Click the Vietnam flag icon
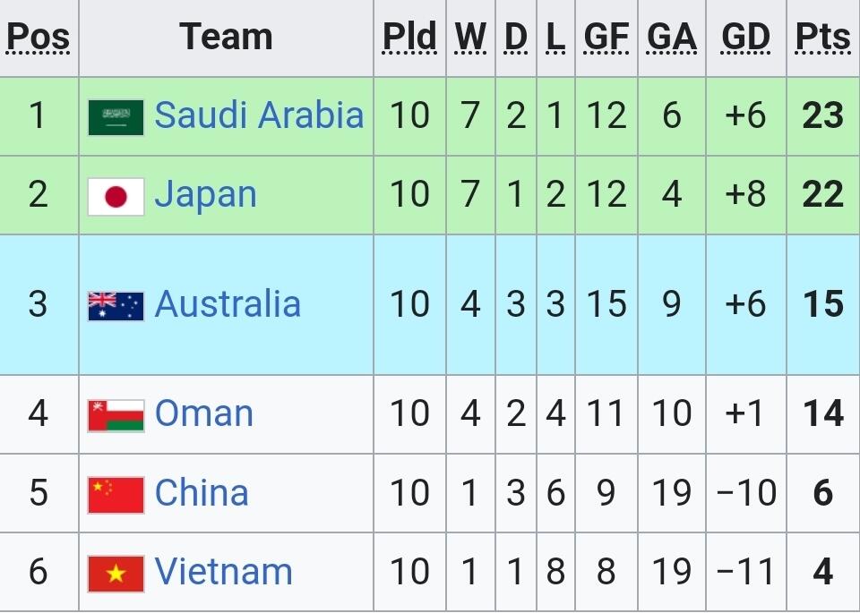 coord(116,574)
